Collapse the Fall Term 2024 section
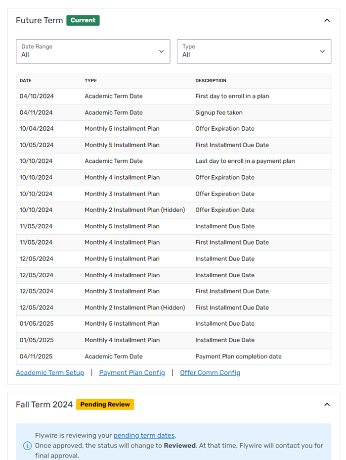This screenshot has width=346, height=460. (x=327, y=405)
